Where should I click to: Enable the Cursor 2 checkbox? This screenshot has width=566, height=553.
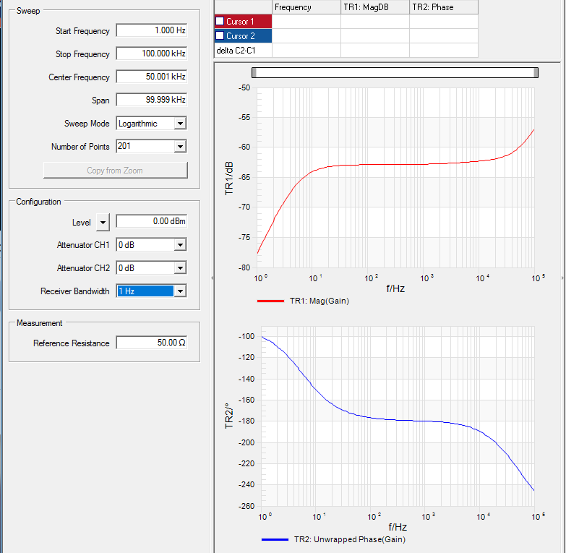(x=220, y=35)
